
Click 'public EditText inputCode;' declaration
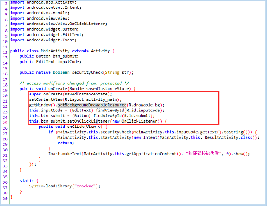[x=50, y=62]
